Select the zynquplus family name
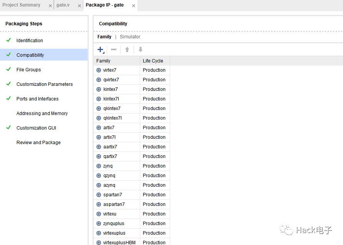Viewport: 343px width, 245px height. click(x=114, y=224)
